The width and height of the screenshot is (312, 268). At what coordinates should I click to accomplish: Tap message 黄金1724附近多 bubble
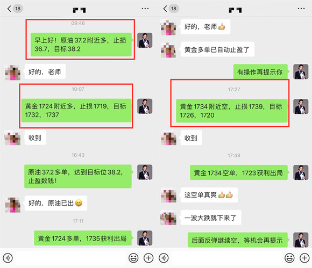click(76, 111)
